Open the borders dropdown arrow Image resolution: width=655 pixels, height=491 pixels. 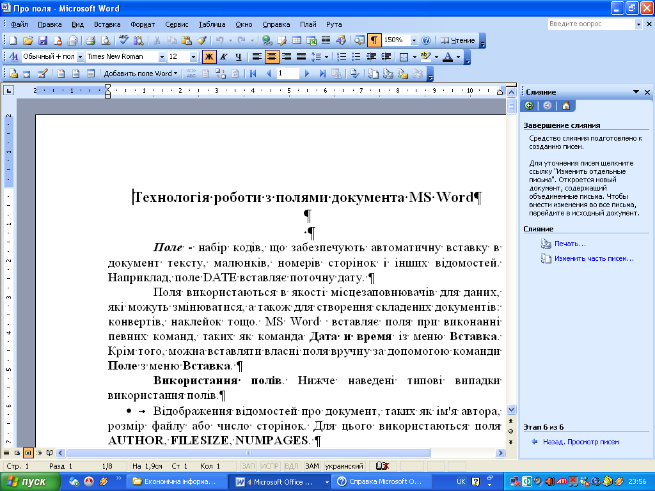click(x=414, y=56)
